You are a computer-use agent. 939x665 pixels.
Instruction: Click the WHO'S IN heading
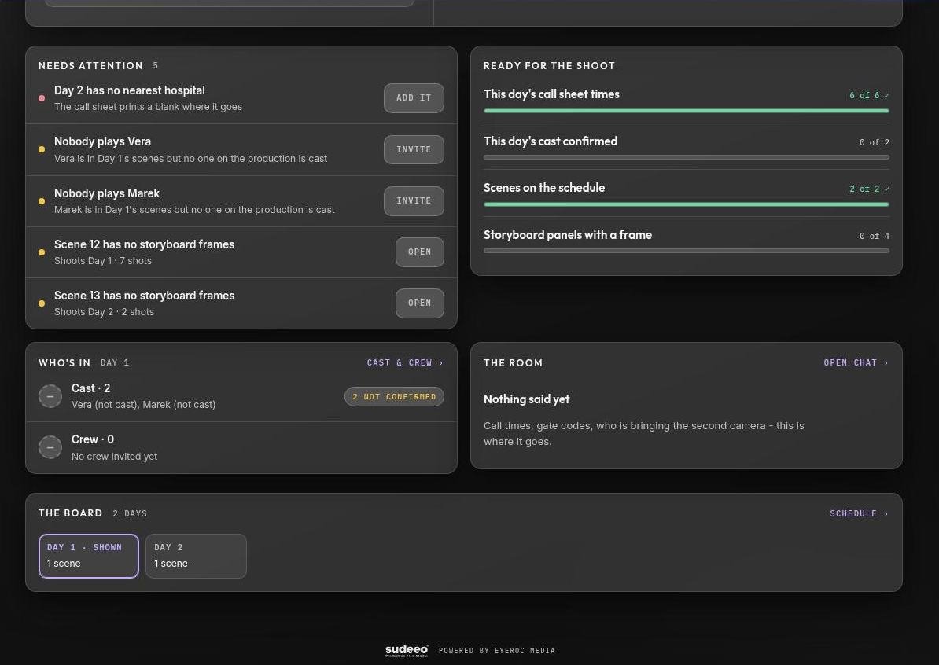(64, 362)
